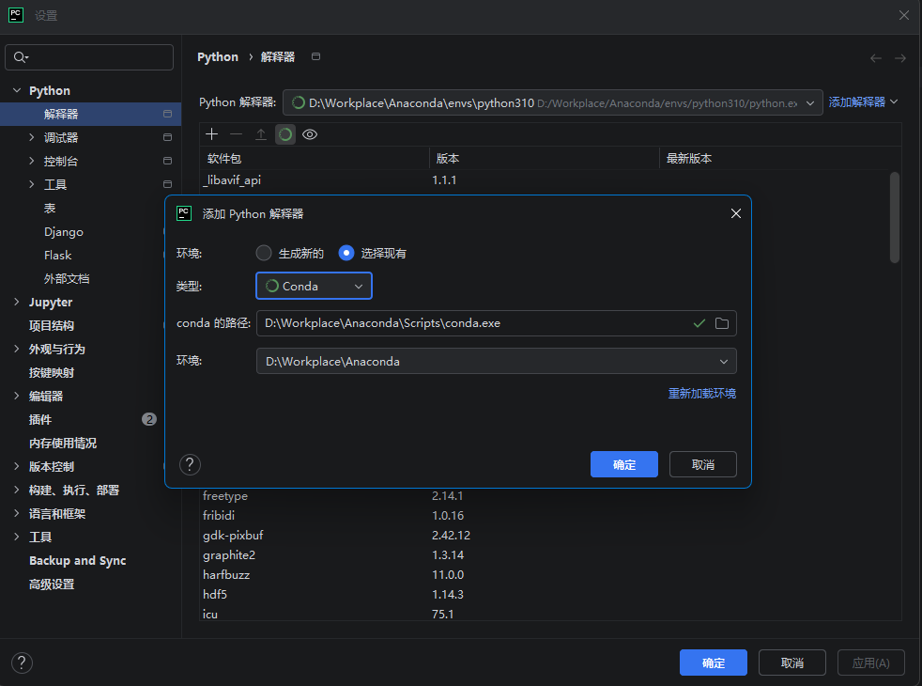Click 确定 at bottom of Settings window
This screenshot has width=922, height=686.
click(714, 663)
